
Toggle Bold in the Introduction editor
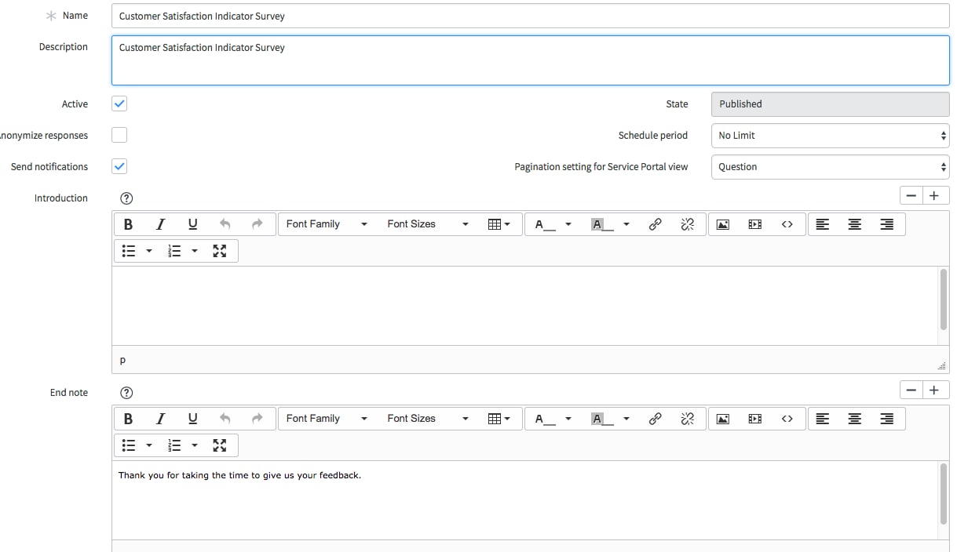click(x=128, y=224)
